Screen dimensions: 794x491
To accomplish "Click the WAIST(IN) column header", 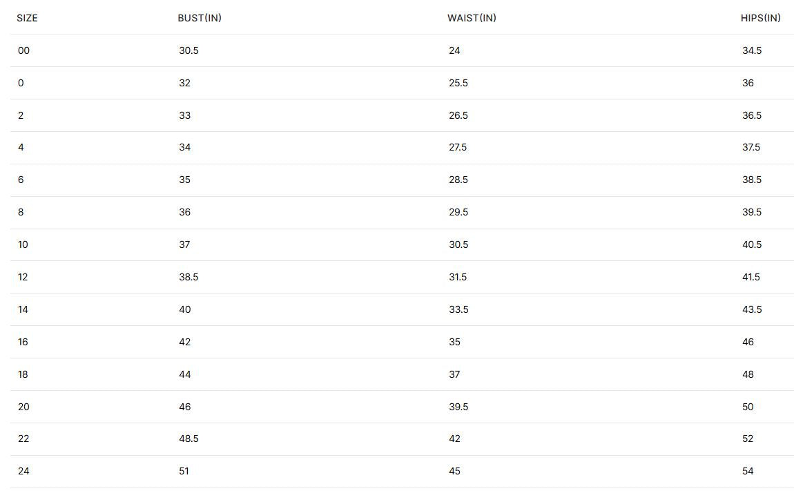I will pos(472,18).
